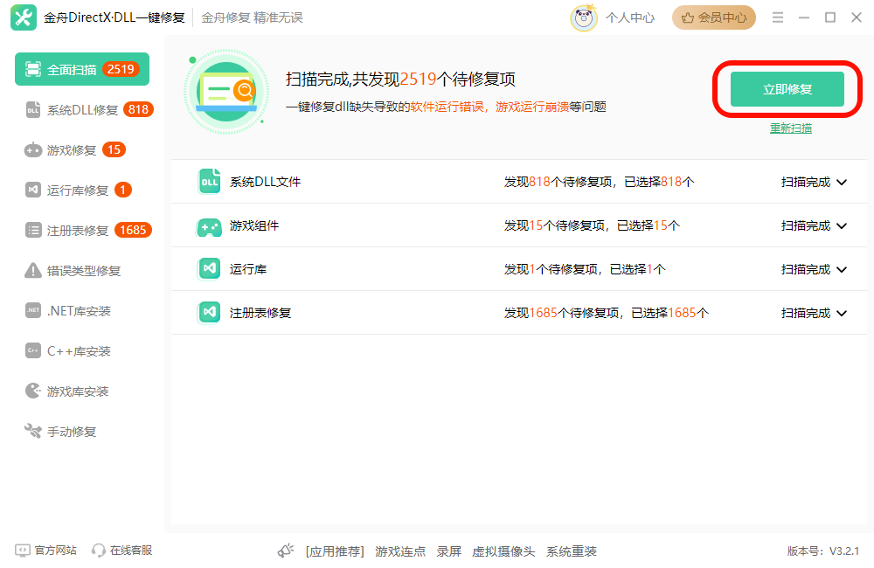874x568 pixels.
Task: Open 在线客服 support link
Action: point(131,551)
